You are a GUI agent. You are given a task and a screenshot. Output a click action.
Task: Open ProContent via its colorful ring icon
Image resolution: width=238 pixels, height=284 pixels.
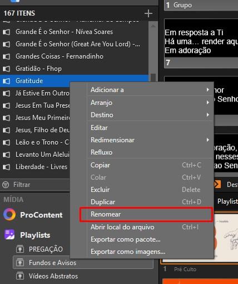(x=9, y=214)
